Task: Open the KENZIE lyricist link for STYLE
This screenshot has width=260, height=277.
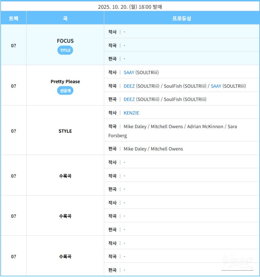Action: point(131,113)
